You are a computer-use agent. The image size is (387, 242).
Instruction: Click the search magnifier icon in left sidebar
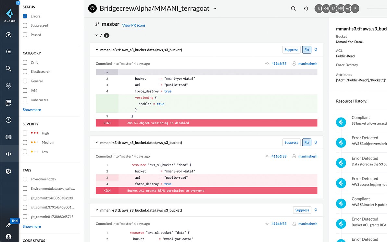click(9, 69)
